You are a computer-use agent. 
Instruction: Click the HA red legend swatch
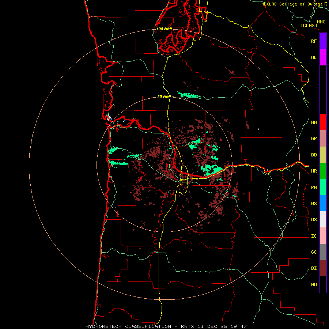[x=323, y=122]
